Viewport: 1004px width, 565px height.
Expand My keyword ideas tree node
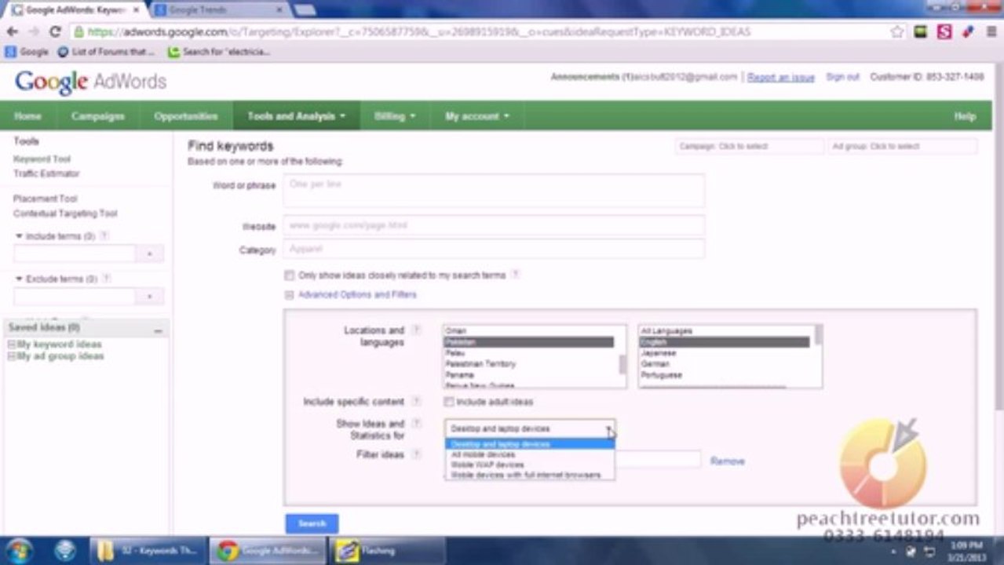(x=12, y=344)
